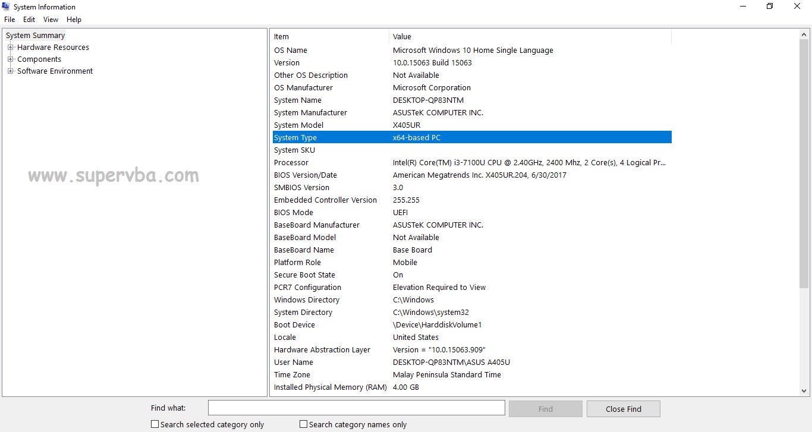
Task: Select the Locale row
Action: [x=472, y=338]
